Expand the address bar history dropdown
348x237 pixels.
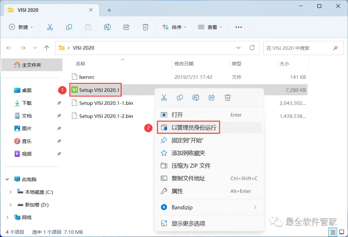(x=238, y=48)
